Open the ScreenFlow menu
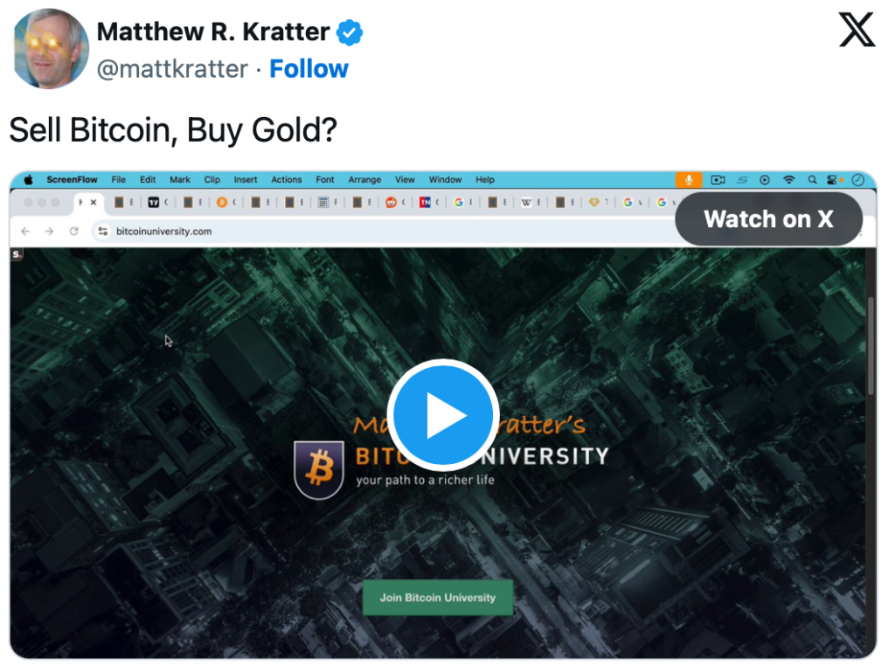The image size is (895, 672). coord(72,180)
